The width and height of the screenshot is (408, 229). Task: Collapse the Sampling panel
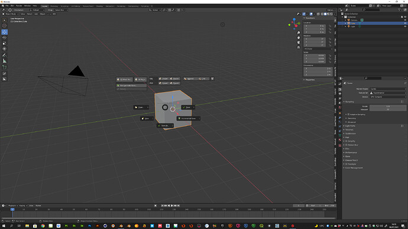pos(349,102)
